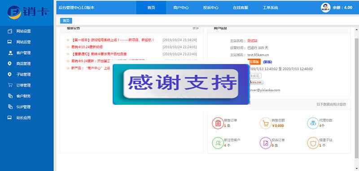The image size is (359, 171).
Task: Click the 余额：4.00 balance text
Action: point(342,8)
